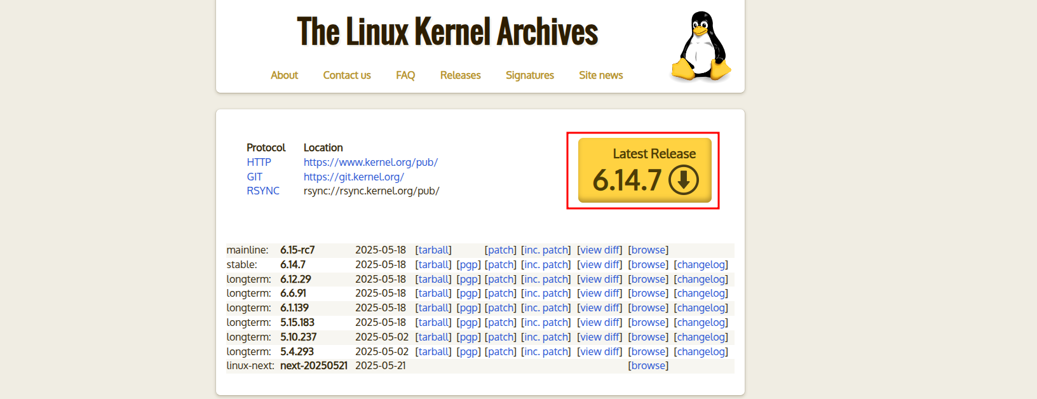Select the version text 6.12.29
1037x399 pixels.
coord(295,279)
